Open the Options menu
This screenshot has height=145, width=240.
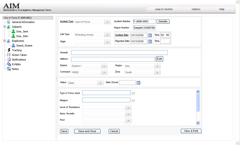click(196, 9)
